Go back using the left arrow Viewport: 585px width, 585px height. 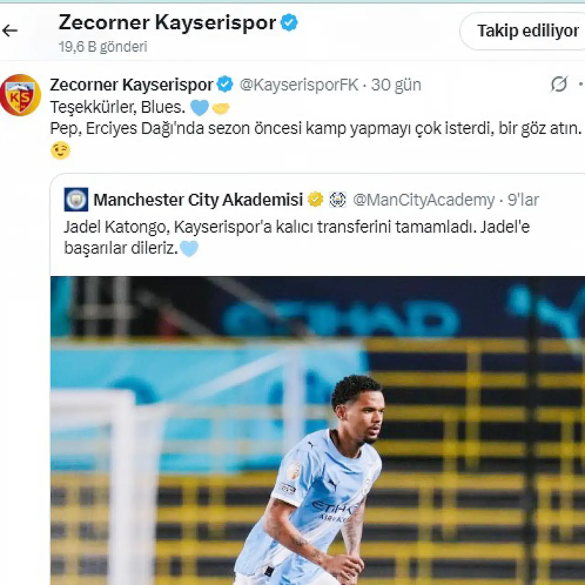point(10,31)
